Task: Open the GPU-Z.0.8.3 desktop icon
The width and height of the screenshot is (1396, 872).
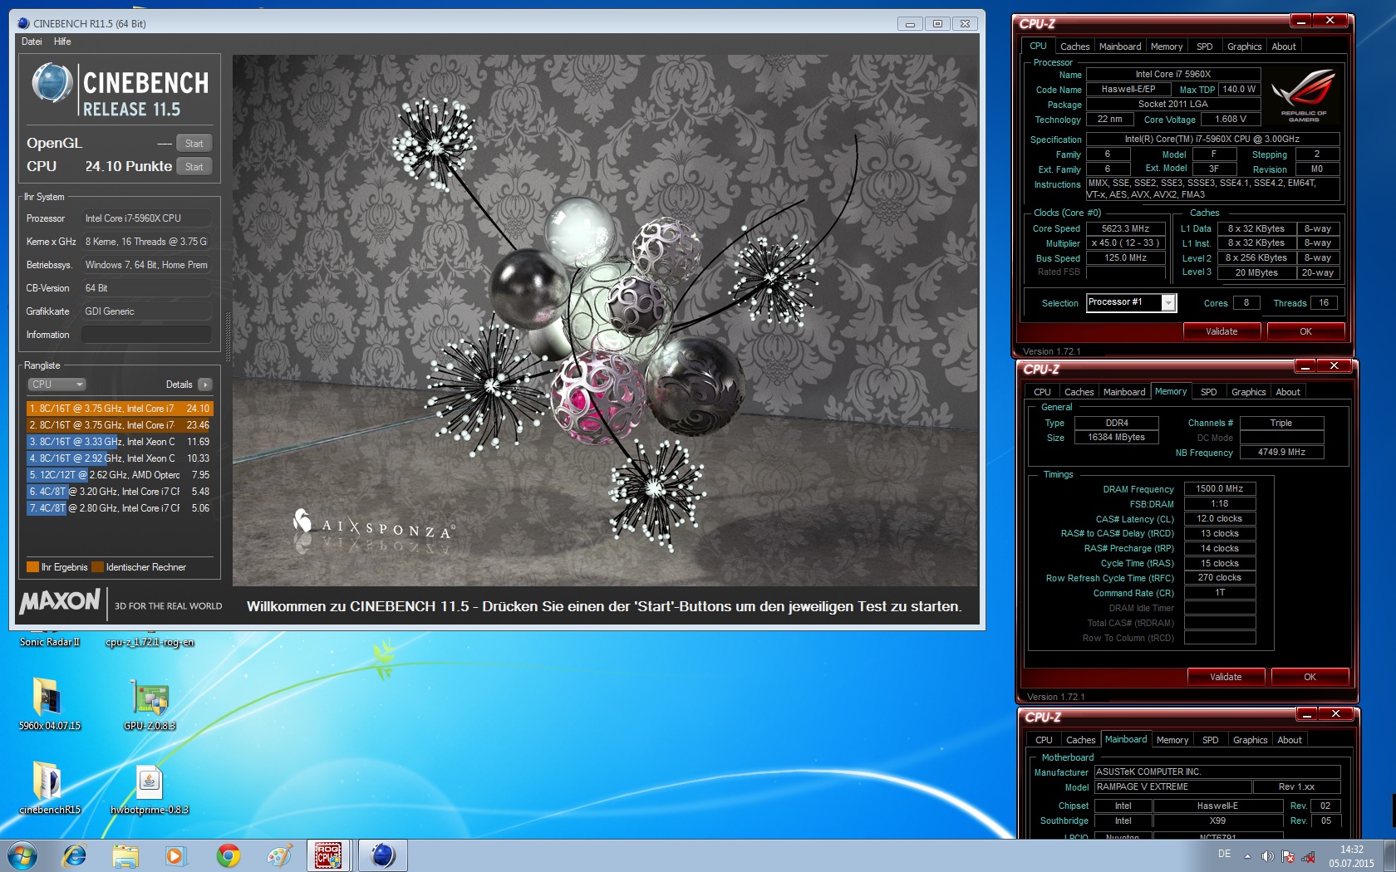Action: coord(150,703)
